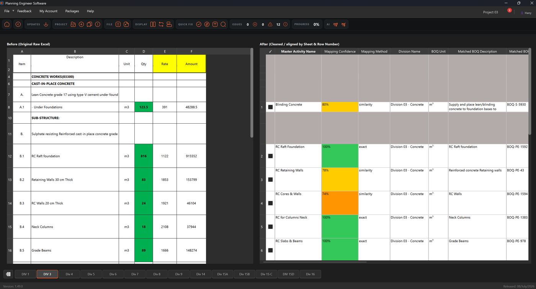Check the RC Cores & Walls checkbox
The width and height of the screenshot is (536, 289).
[270, 203]
